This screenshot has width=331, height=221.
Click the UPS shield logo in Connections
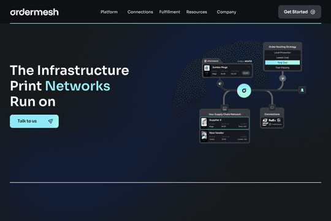(279, 120)
